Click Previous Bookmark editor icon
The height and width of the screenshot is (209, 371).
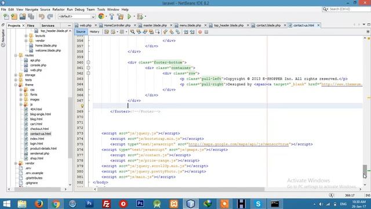point(165,32)
